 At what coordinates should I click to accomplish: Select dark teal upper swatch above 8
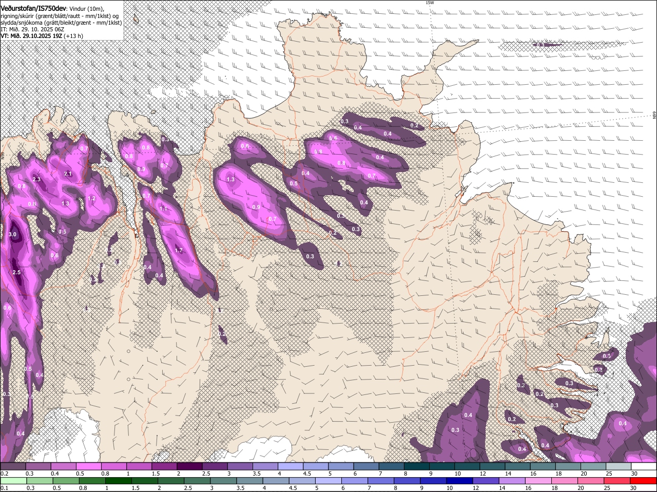[416, 466]
